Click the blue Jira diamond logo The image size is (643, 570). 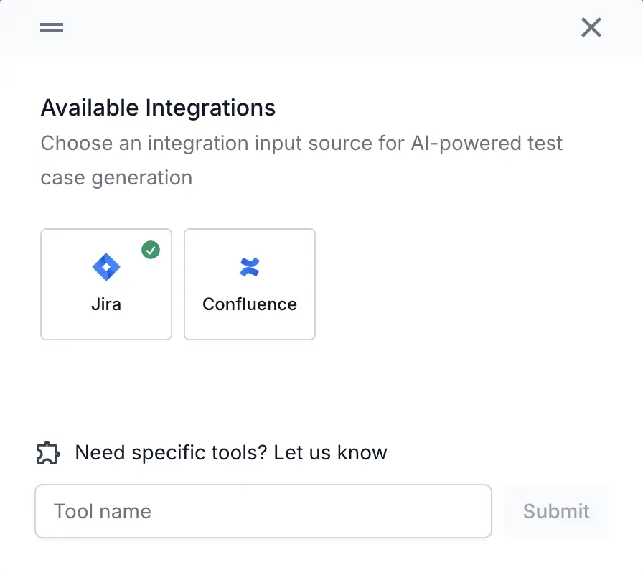click(x=106, y=267)
